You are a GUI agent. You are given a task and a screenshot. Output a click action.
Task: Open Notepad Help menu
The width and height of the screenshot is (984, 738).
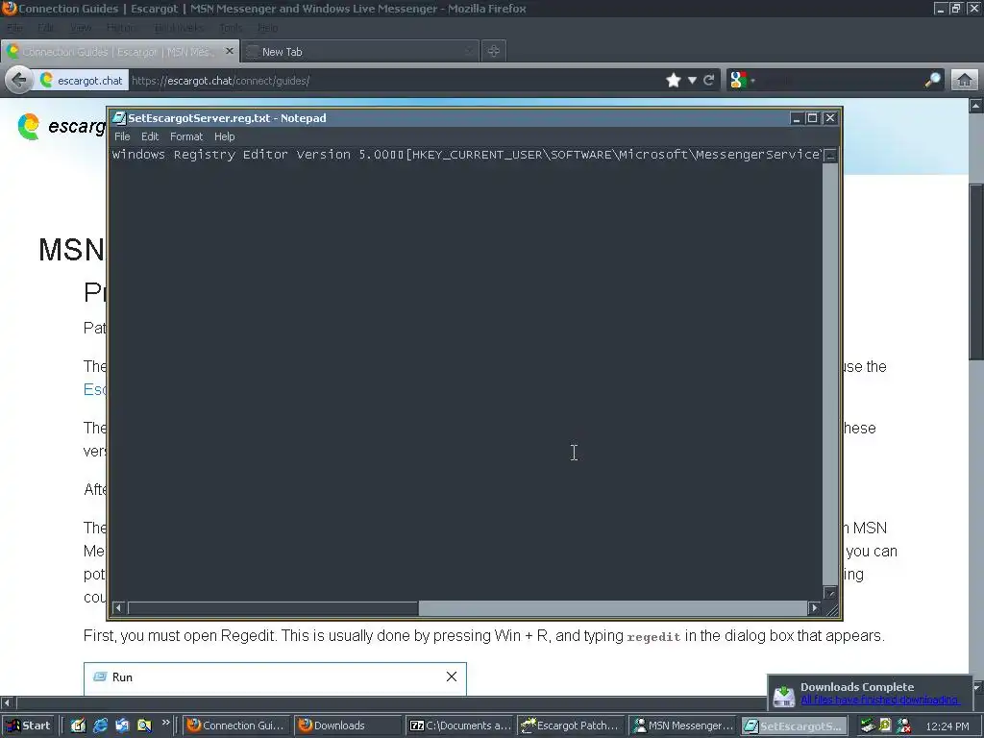pyautogui.click(x=224, y=136)
